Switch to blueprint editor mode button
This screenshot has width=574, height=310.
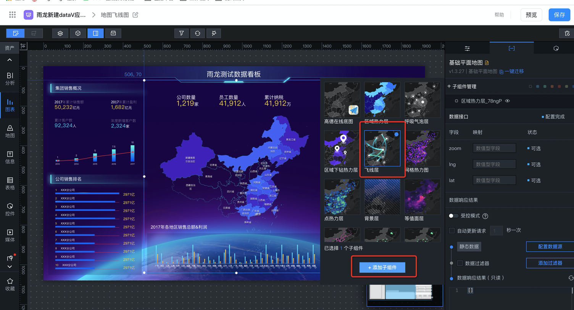coord(34,33)
